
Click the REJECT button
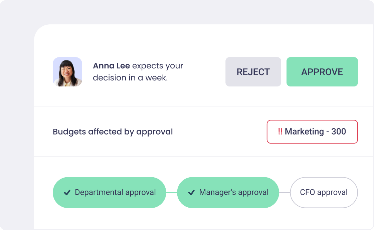[x=253, y=72]
